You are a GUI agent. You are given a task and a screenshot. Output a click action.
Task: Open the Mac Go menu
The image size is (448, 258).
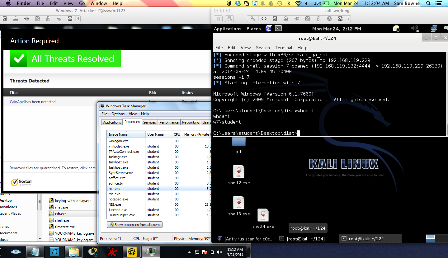(82, 3)
